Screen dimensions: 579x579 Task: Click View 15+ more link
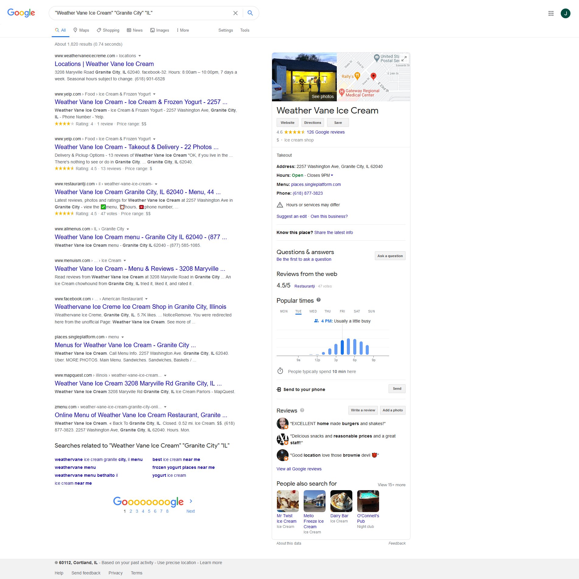(391, 485)
